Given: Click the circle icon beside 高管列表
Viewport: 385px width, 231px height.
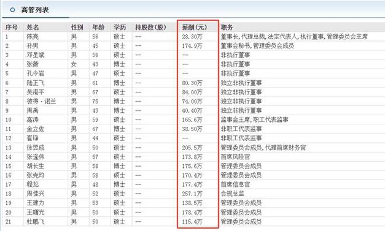Looking at the screenshot, I should pos(12,10).
